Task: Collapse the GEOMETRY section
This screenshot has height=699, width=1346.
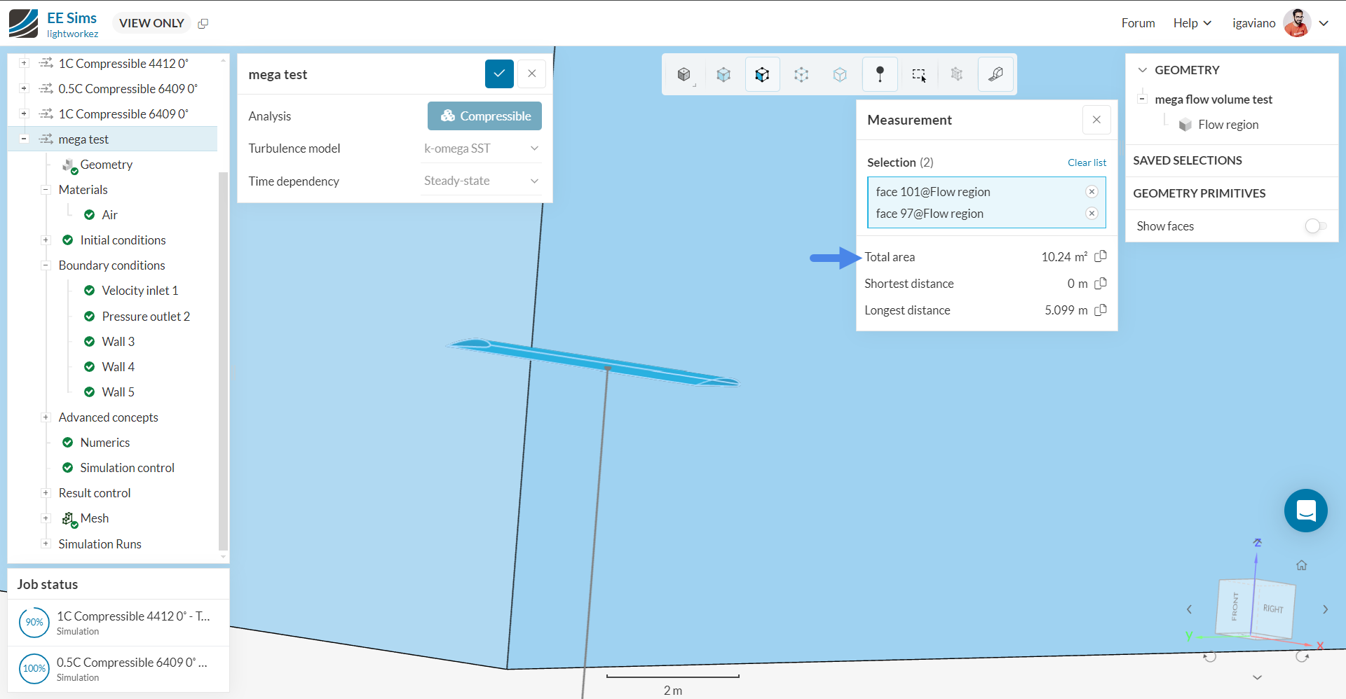Action: (x=1143, y=70)
